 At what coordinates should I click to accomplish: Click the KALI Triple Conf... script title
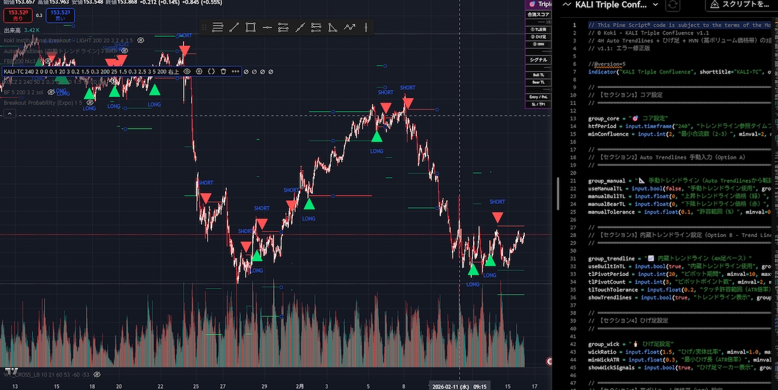tap(610, 4)
